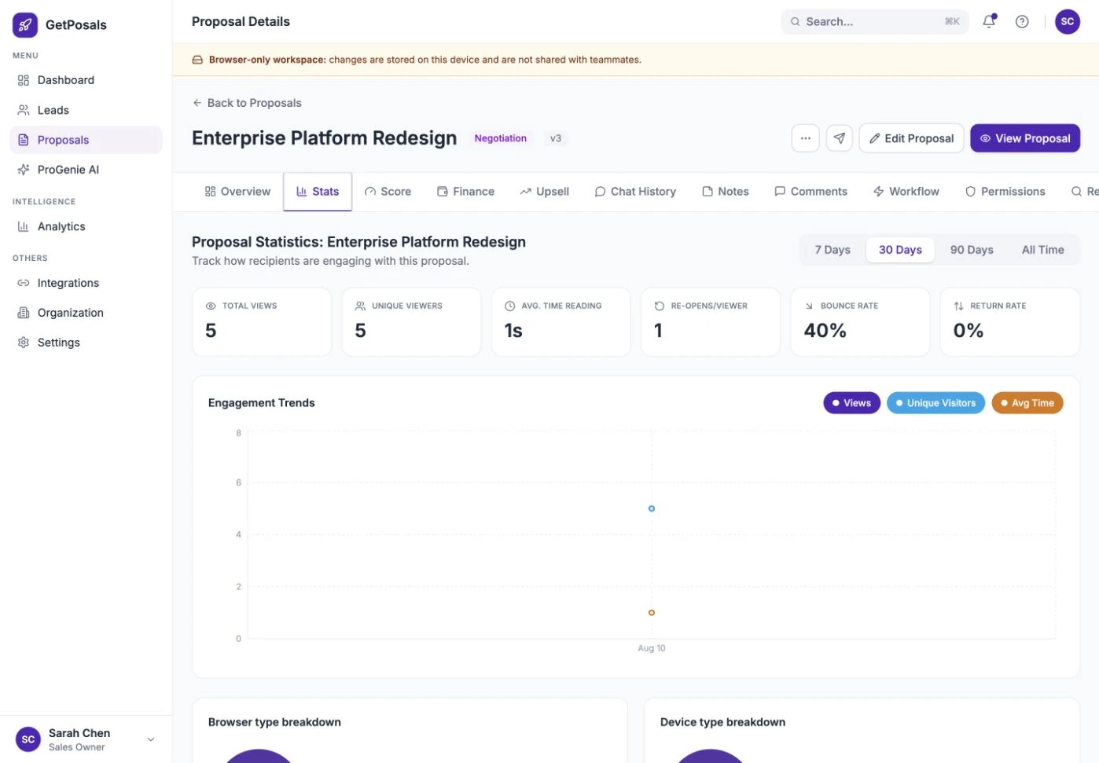Open the Comments tab
Viewport: 1099px width, 763px height.
point(810,192)
